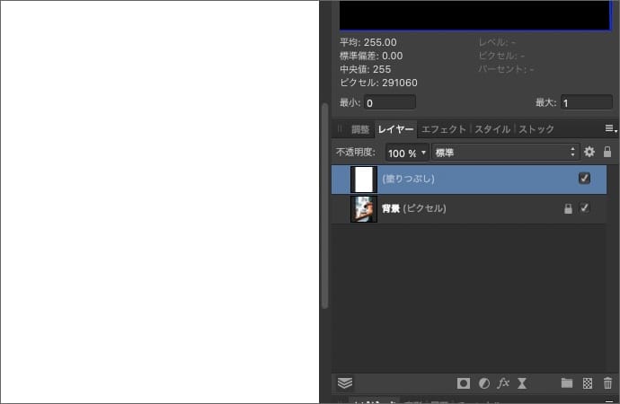
Task: Switch to the スタイル tab
Action: click(492, 129)
